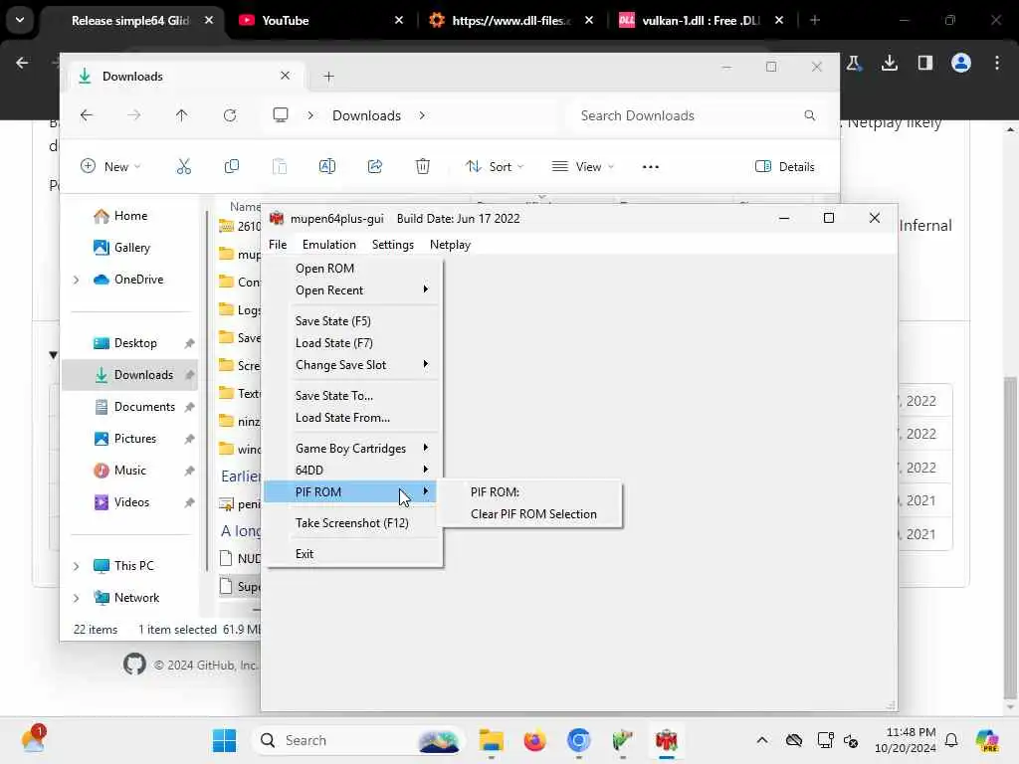Open Music in Explorer sidebar

130,471
